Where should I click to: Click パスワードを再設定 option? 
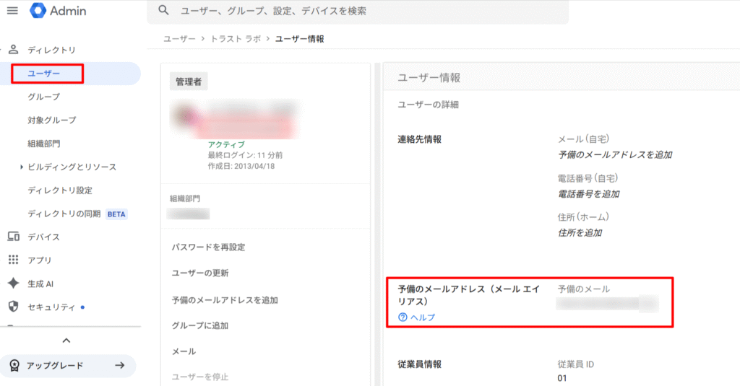click(x=208, y=247)
